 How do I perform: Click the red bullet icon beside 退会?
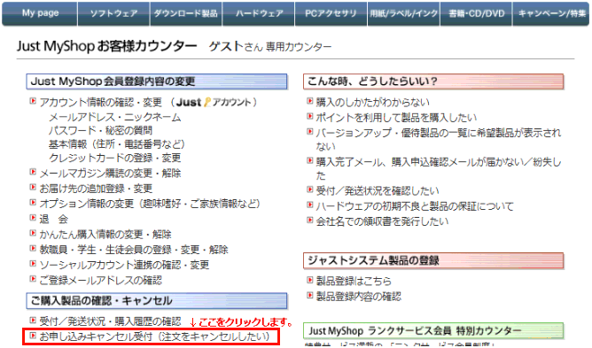pos(33,218)
